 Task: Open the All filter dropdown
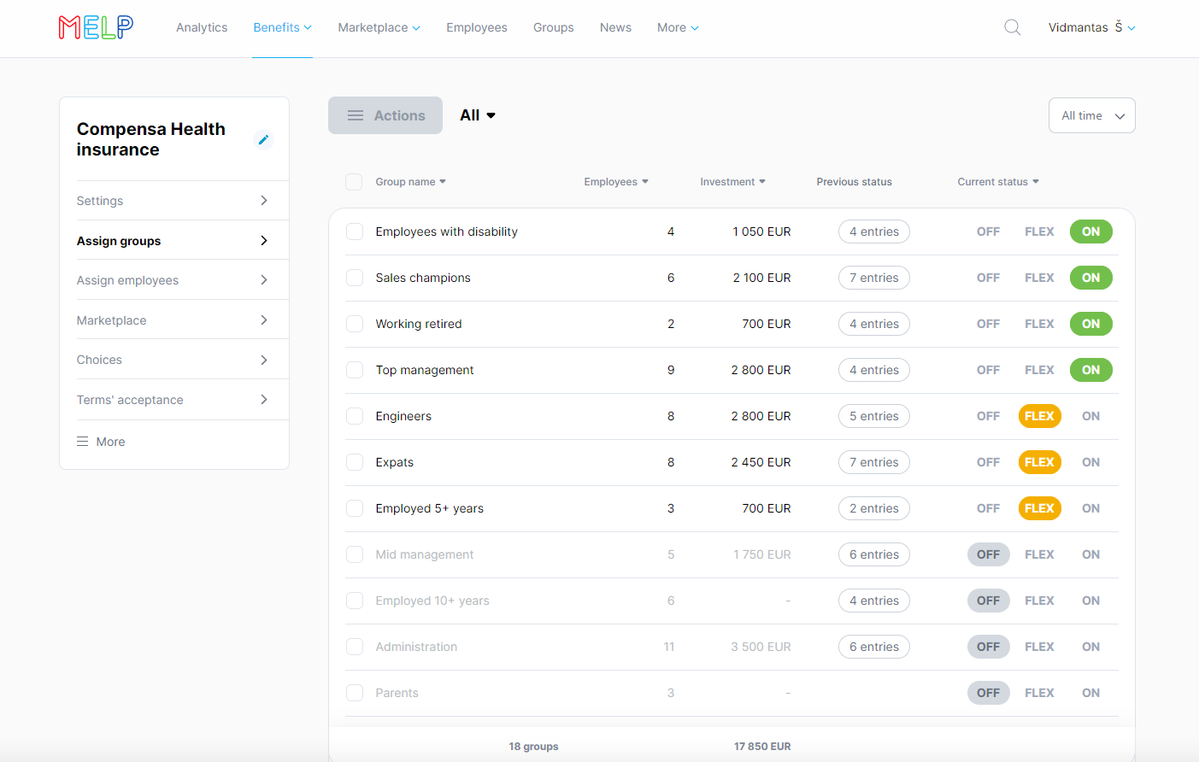point(476,114)
